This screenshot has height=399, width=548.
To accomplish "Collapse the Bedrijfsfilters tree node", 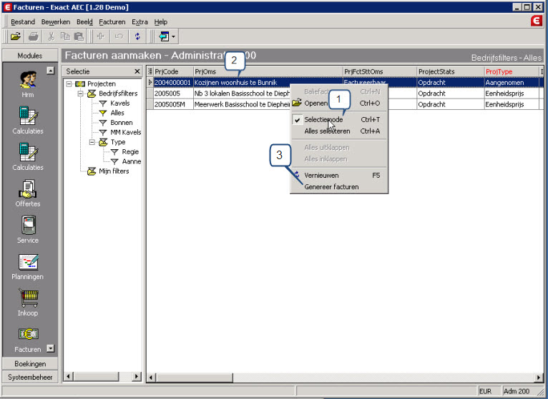I will [80, 94].
